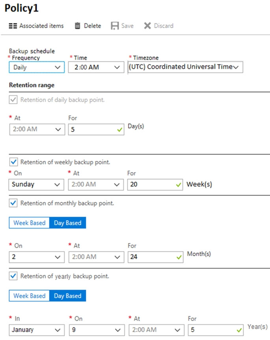Click the Delete trash can icon

coord(78,26)
